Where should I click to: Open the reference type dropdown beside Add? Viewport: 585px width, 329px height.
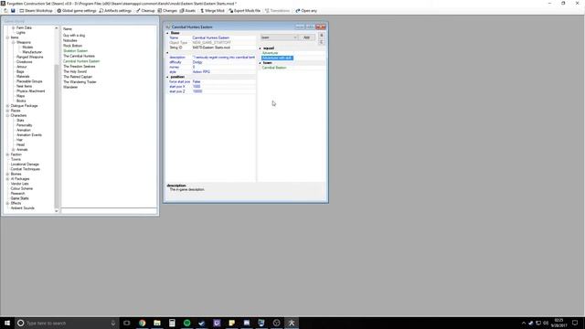click(279, 37)
